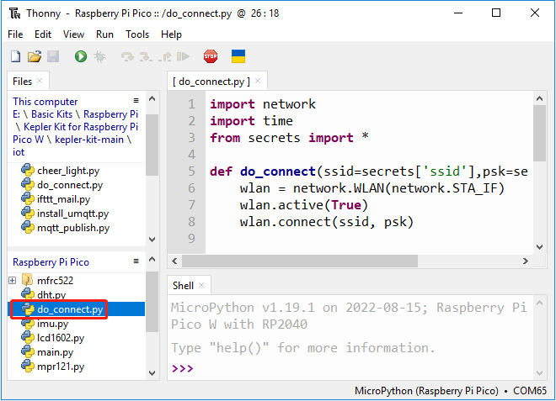The width and height of the screenshot is (556, 401).
Task: Click kepler-kit-main in the path
Action: point(89,140)
